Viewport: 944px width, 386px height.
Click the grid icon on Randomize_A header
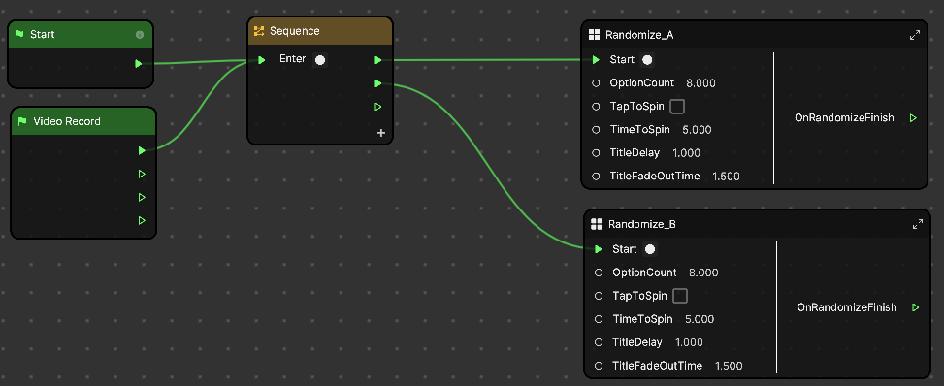coord(594,35)
